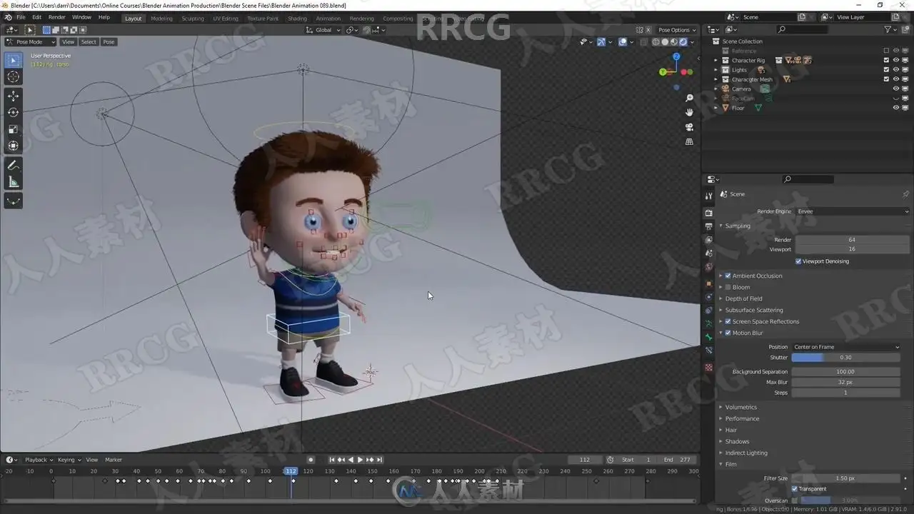Select the Scale tool in left toolbar

click(x=13, y=129)
